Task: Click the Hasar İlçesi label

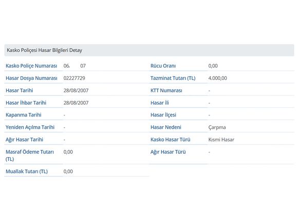Action: pyautogui.click(x=163, y=115)
